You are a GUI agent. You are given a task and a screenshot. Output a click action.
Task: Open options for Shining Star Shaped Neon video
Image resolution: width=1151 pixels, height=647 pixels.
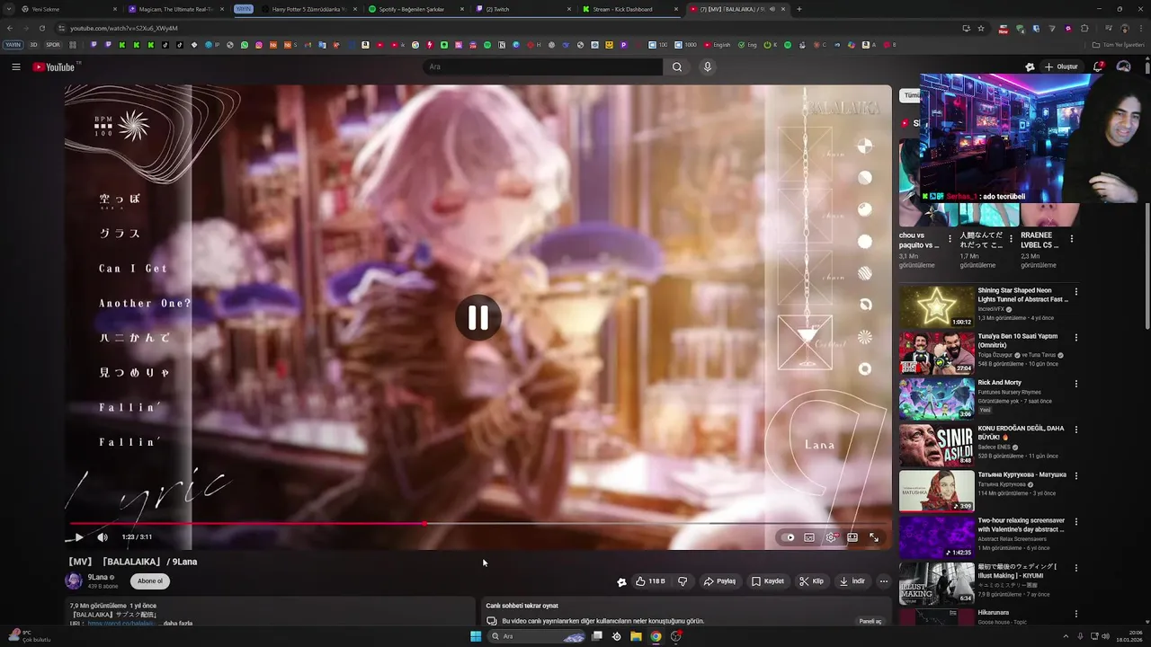point(1075,292)
